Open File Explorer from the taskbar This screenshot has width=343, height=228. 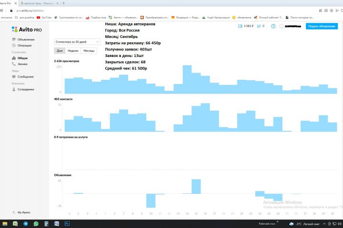[5, 224]
